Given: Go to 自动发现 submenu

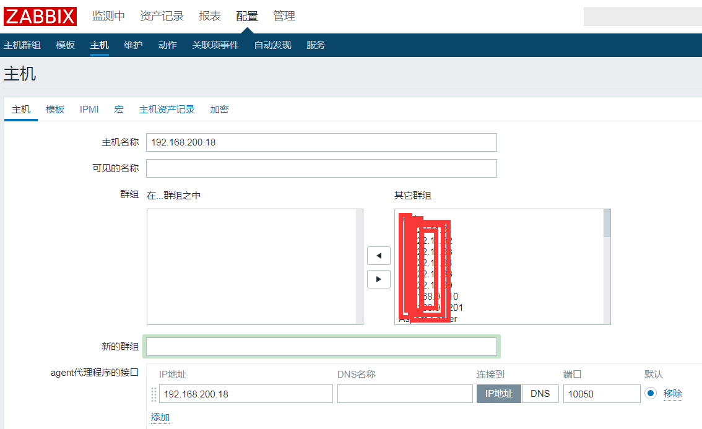Looking at the screenshot, I should point(272,45).
